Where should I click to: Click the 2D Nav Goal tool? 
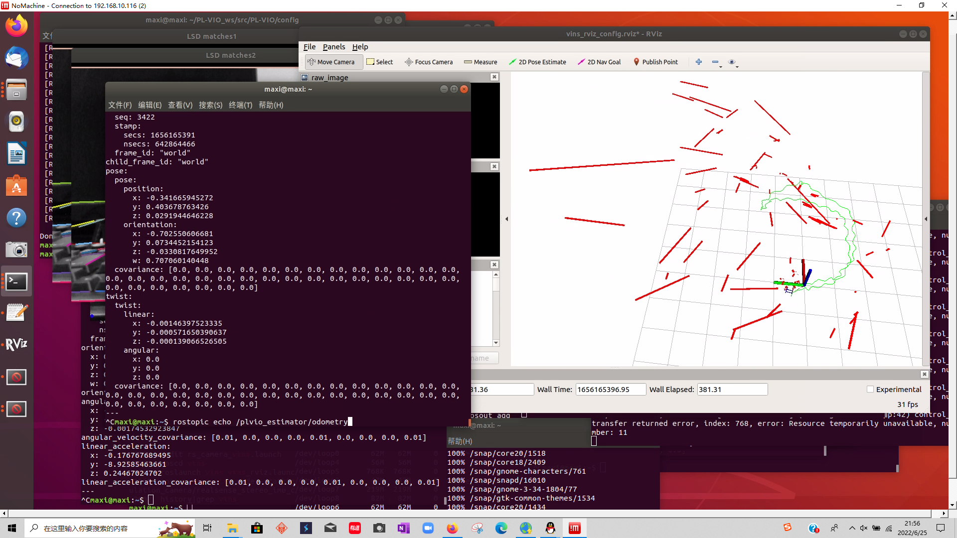[x=598, y=62]
